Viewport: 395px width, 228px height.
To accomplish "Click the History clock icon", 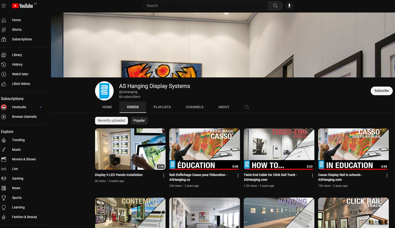I will click(4, 65).
